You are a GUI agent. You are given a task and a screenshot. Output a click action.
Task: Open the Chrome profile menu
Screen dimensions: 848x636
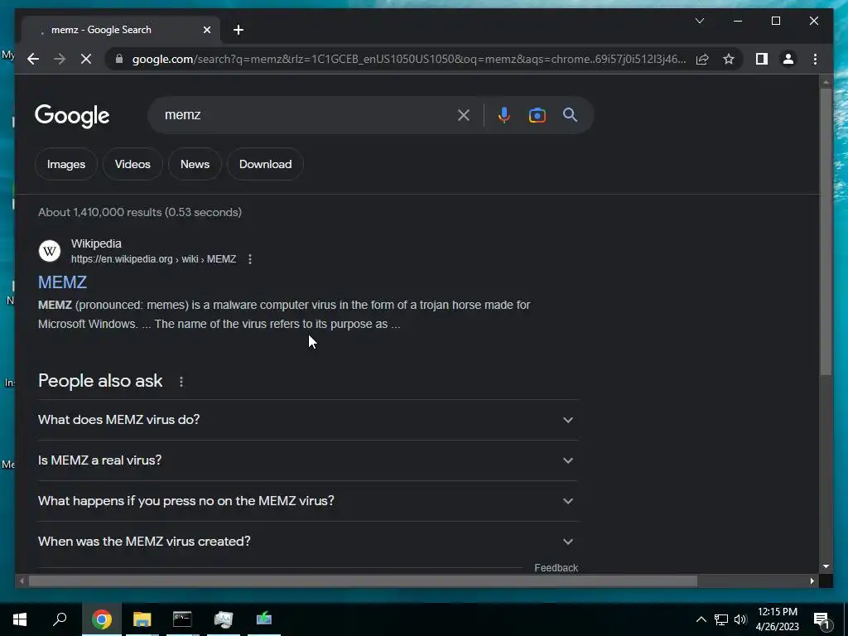click(788, 59)
